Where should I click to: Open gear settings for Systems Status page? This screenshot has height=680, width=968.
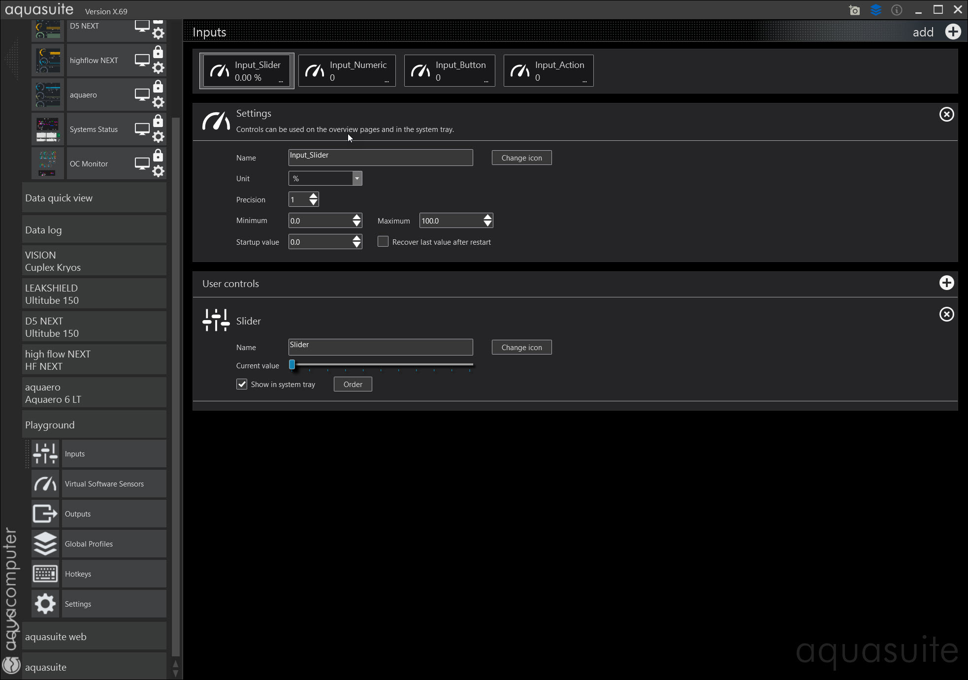[x=158, y=137]
